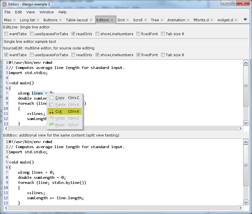Enable wantTabs for the EditLine editor
252x214 pixels.
coord(6,34)
